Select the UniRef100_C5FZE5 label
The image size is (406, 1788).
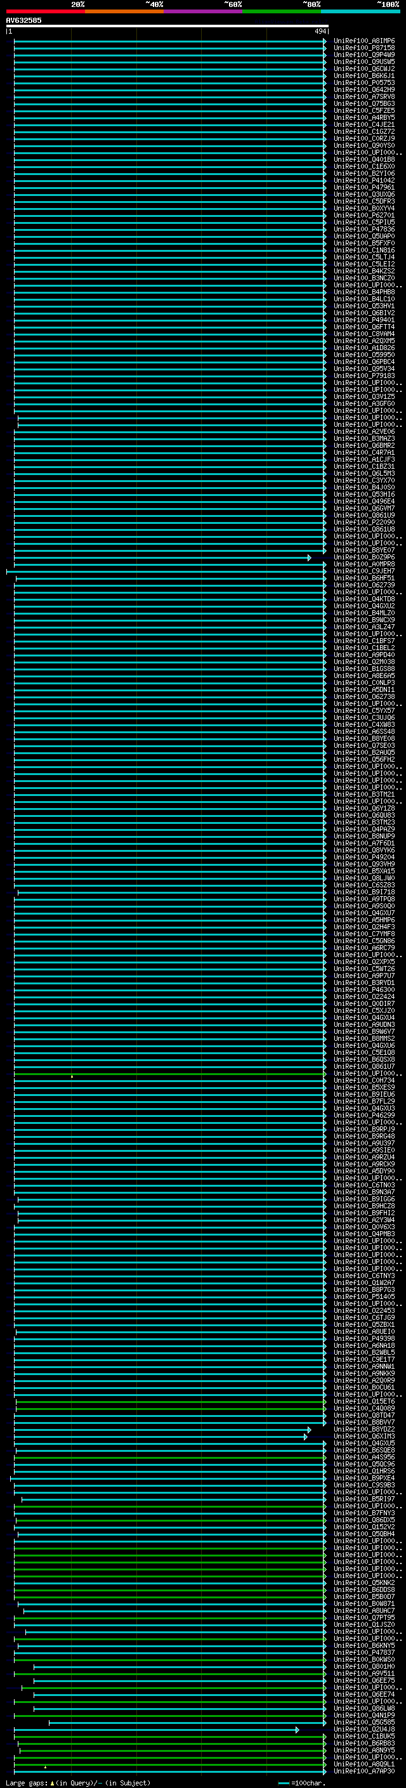point(363,110)
